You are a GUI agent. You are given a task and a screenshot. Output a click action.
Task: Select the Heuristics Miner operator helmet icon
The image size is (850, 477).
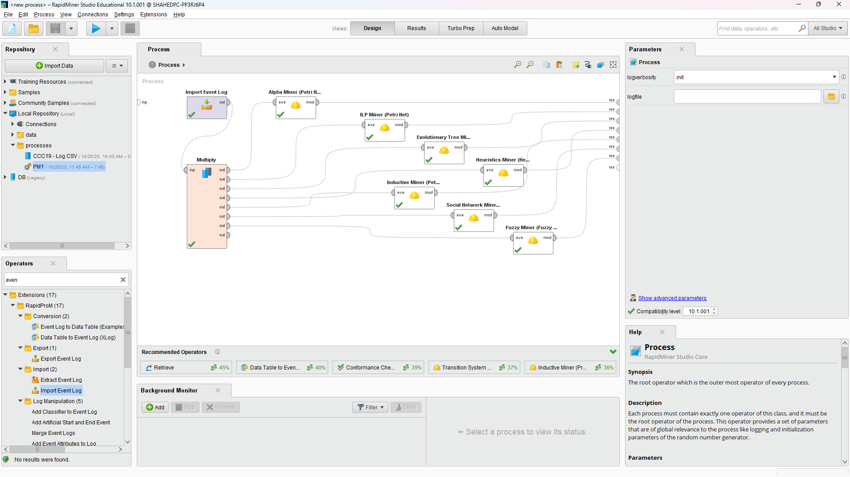[503, 173]
